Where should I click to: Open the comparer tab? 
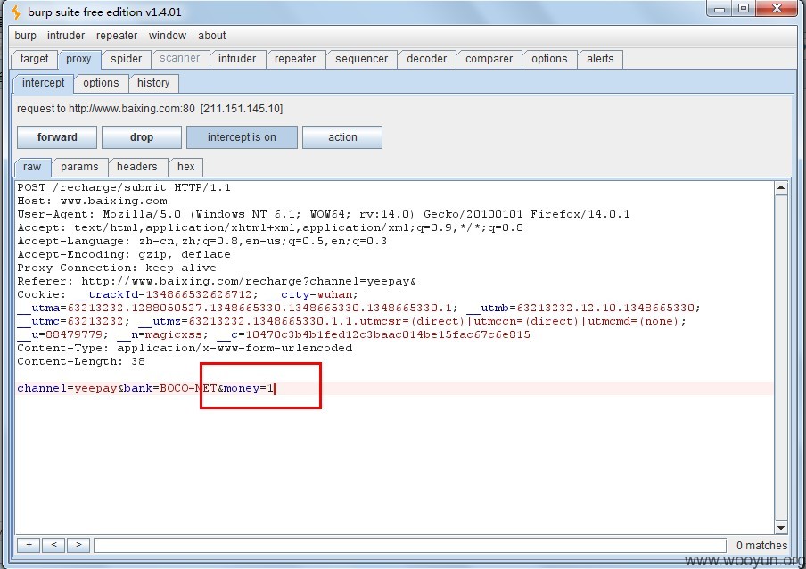[x=489, y=59]
